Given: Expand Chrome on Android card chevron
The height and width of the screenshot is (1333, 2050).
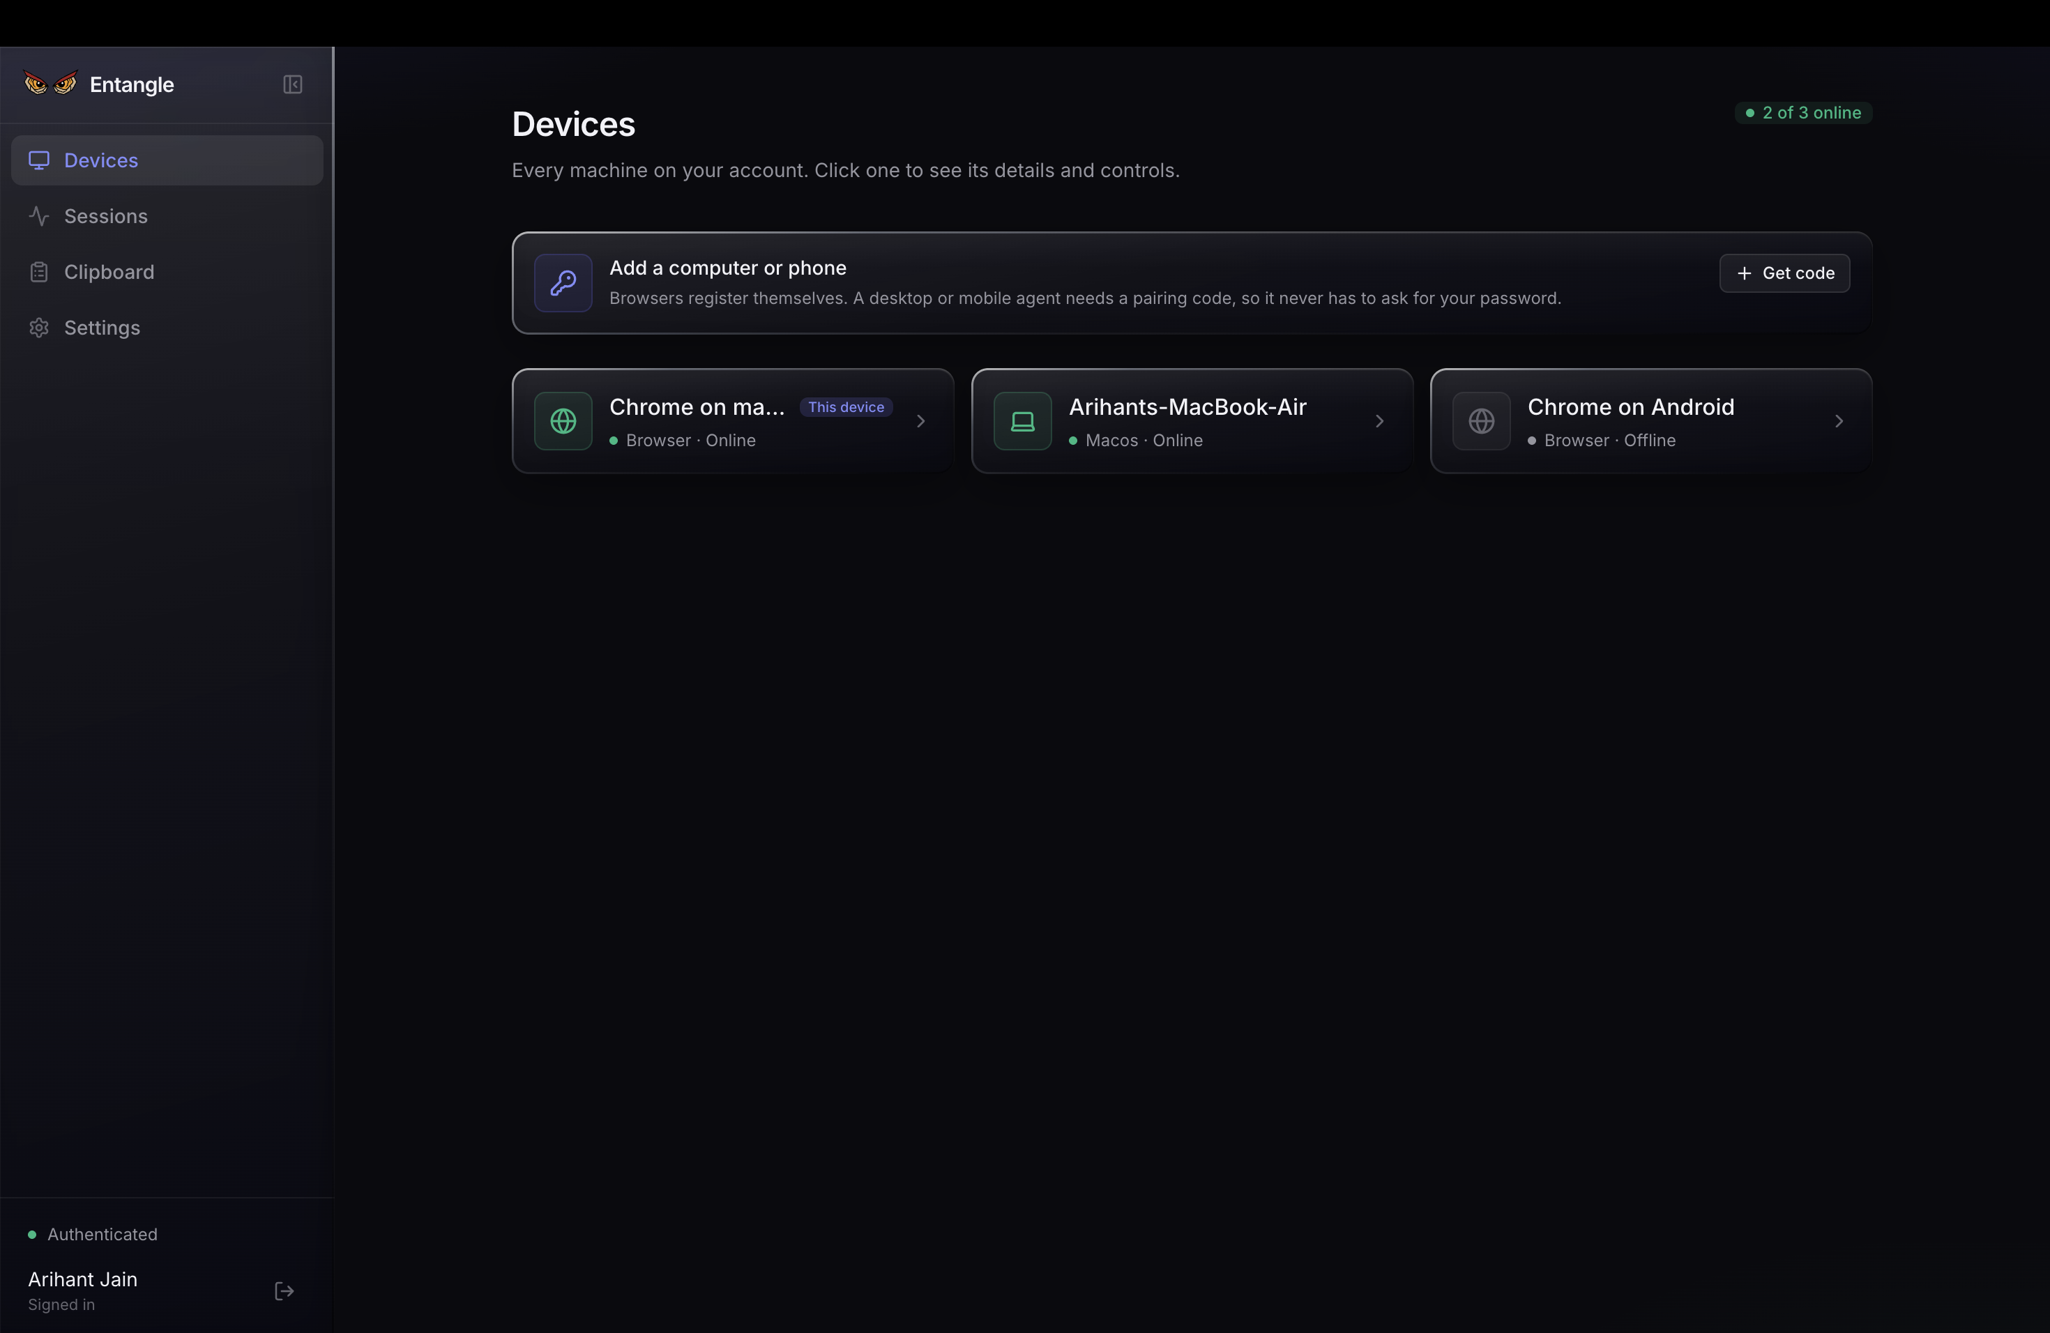Looking at the screenshot, I should tap(1839, 421).
